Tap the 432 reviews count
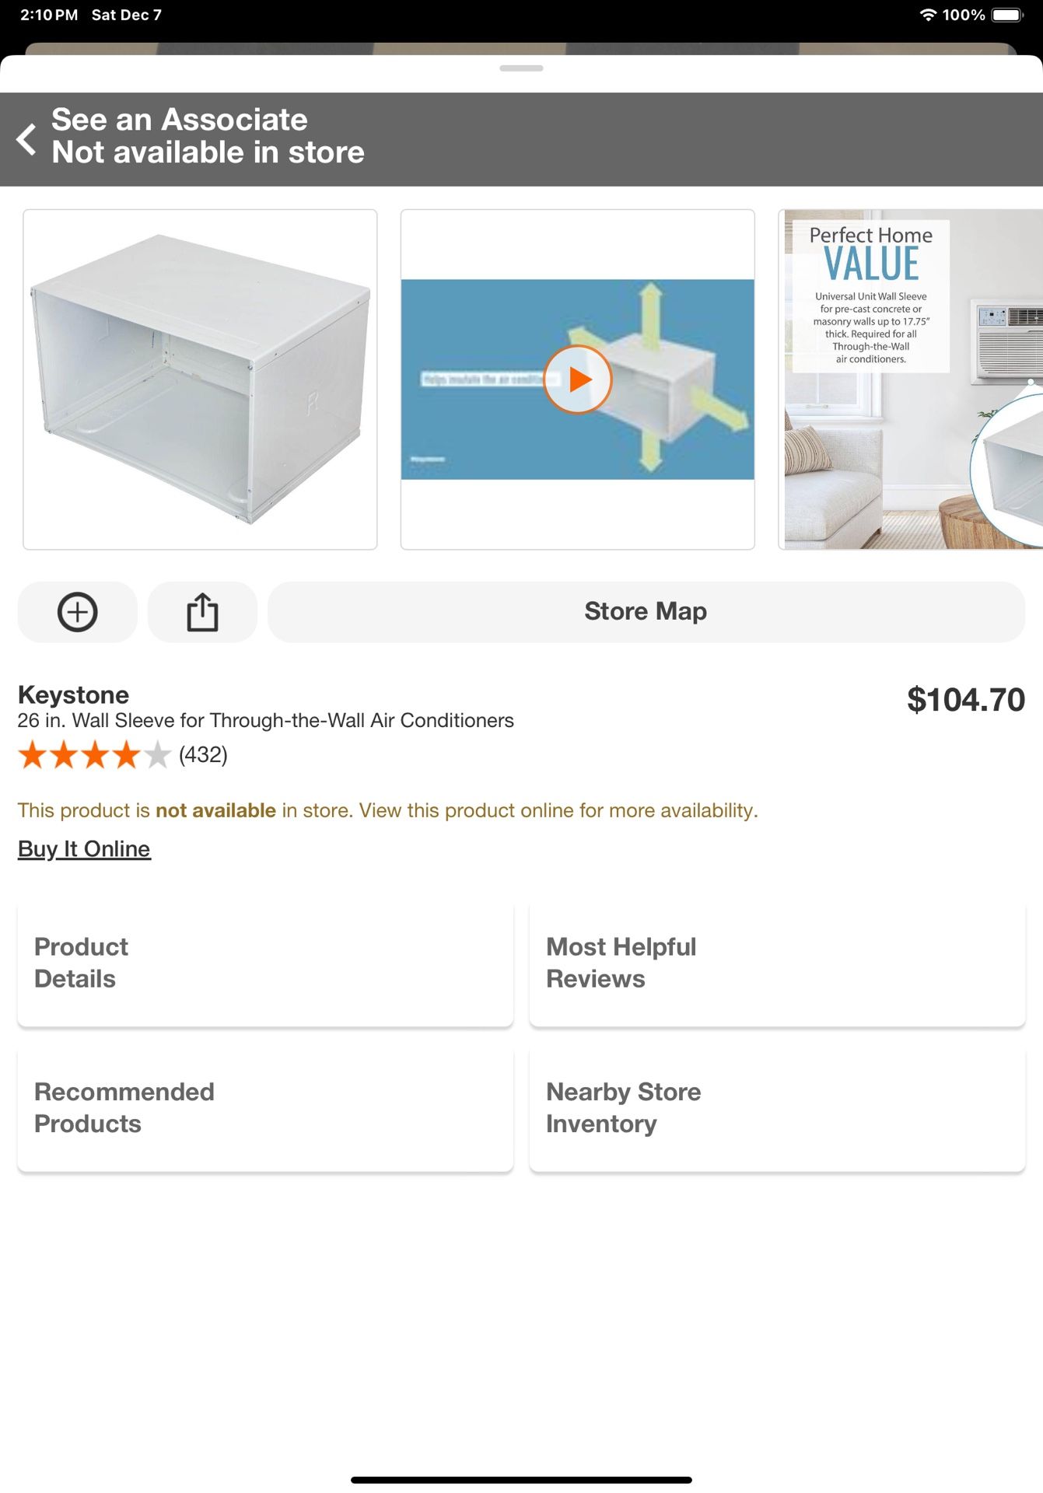1043x1493 pixels. coord(203,755)
